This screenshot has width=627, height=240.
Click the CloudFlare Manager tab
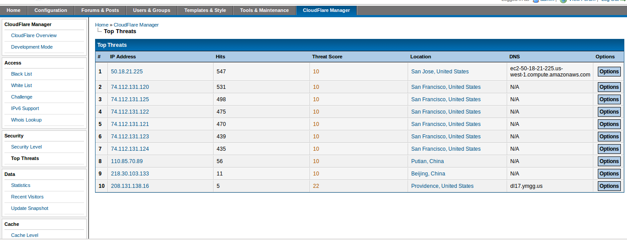coord(326,10)
